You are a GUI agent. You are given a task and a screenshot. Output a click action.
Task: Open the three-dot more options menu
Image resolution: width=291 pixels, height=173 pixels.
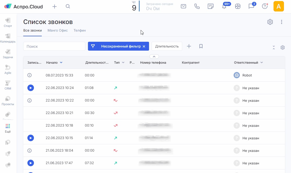pos(282,22)
